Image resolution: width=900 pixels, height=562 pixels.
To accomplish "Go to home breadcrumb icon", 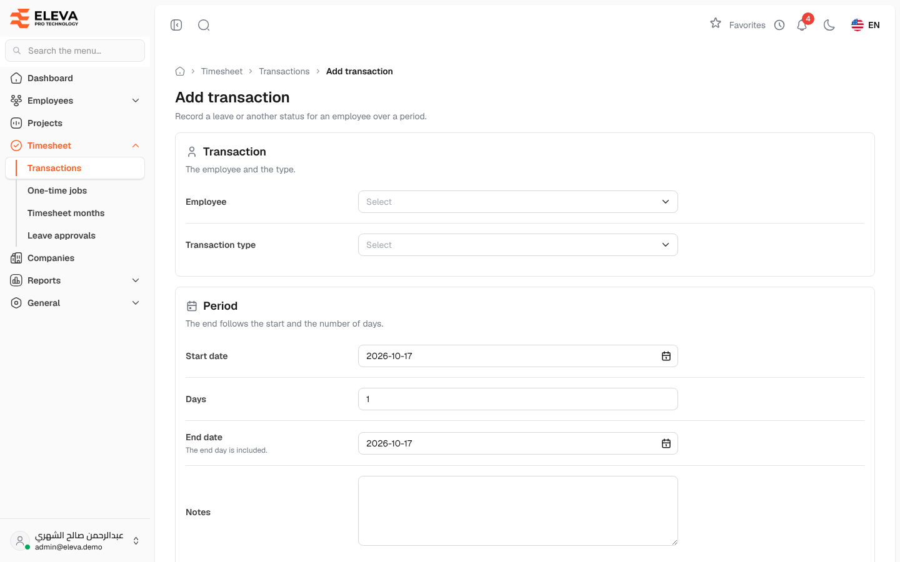I will (x=180, y=71).
